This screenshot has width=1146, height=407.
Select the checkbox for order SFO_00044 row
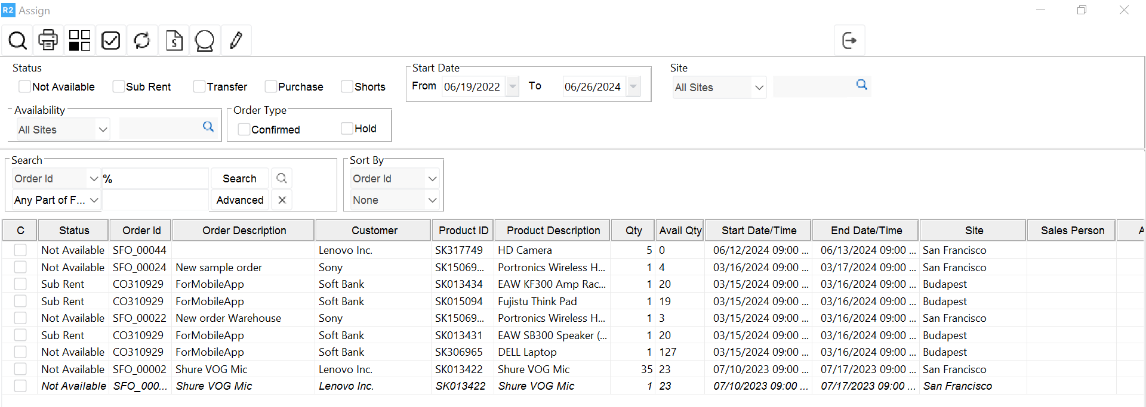(20, 250)
